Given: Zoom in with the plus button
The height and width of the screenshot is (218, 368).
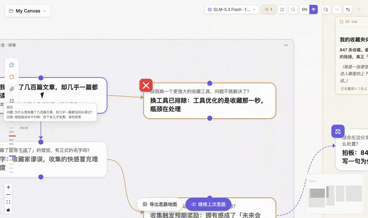Looking at the screenshot, I should point(8,187).
